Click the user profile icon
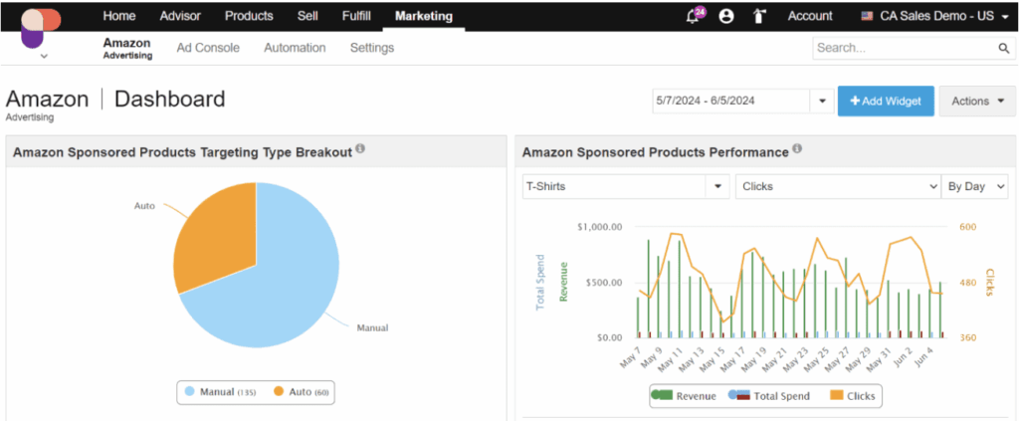Viewport: 1019px width, 421px height. click(x=726, y=16)
